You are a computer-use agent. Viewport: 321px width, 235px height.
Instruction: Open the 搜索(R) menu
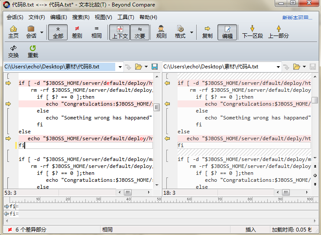[81, 17]
